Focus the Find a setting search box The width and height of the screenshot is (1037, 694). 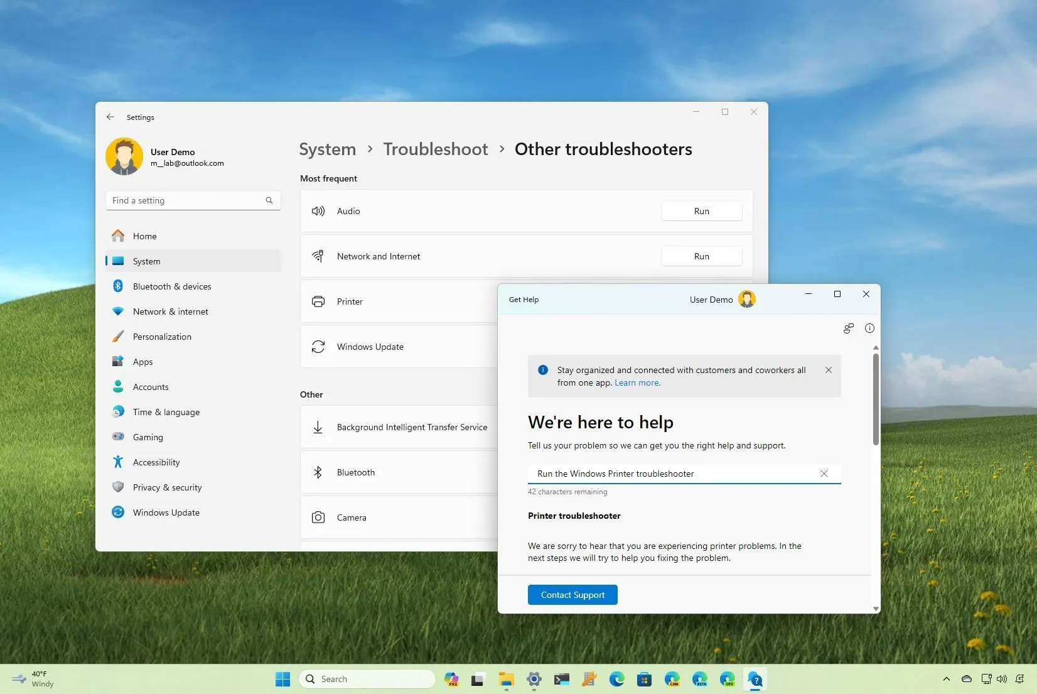tap(193, 200)
